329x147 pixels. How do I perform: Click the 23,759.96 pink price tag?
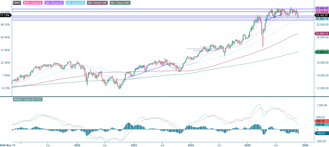pos(321,12)
